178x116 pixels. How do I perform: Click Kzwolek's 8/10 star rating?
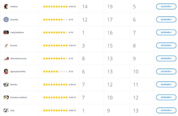(x=58, y=20)
